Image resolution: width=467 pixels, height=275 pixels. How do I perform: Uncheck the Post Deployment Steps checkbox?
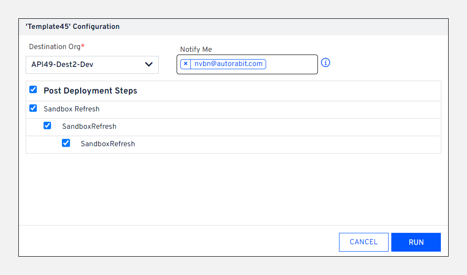click(x=33, y=90)
